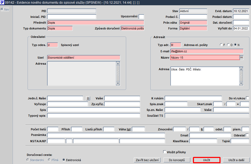Click the Typ adr. field

[x=176, y=45]
